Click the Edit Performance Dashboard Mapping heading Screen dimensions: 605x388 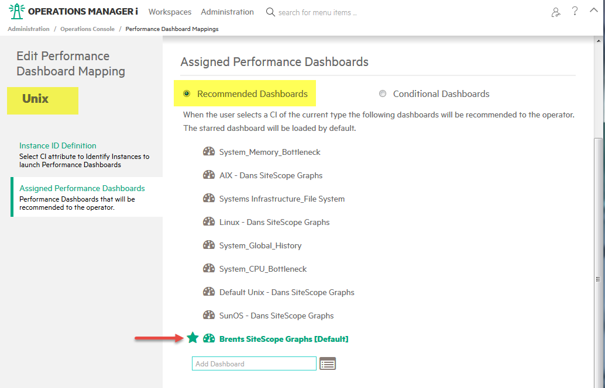[x=71, y=64]
